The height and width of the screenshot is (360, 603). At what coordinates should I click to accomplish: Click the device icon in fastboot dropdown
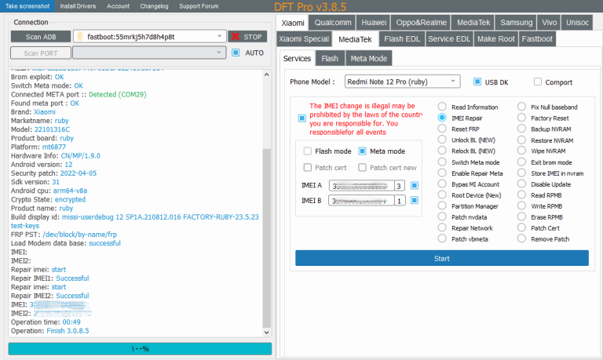[x=80, y=37]
